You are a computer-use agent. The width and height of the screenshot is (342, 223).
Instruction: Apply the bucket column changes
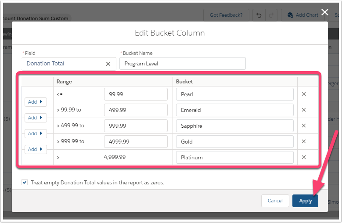click(x=305, y=201)
